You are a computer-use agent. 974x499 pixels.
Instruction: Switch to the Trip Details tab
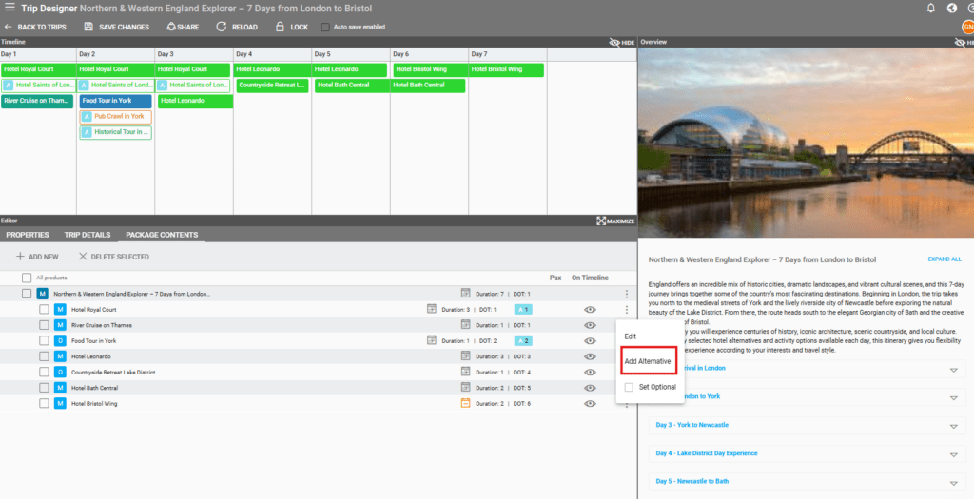[x=87, y=235]
